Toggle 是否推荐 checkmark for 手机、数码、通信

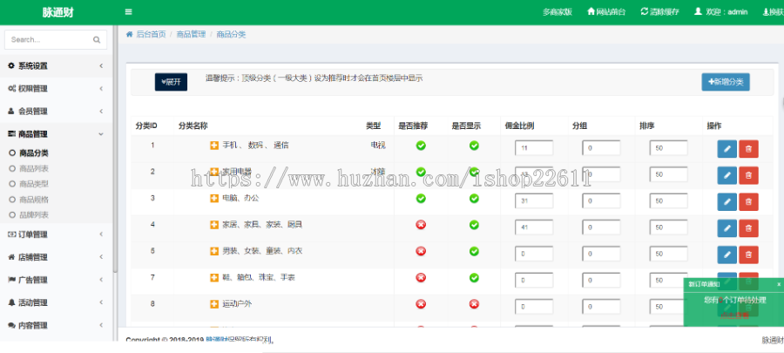pos(421,146)
